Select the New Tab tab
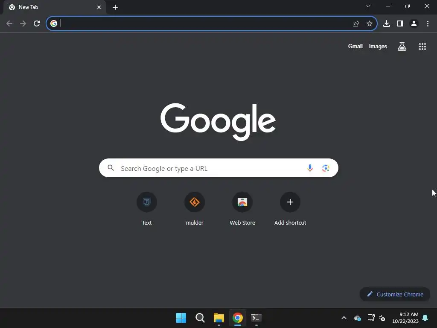The height and width of the screenshot is (328, 437). tap(54, 7)
